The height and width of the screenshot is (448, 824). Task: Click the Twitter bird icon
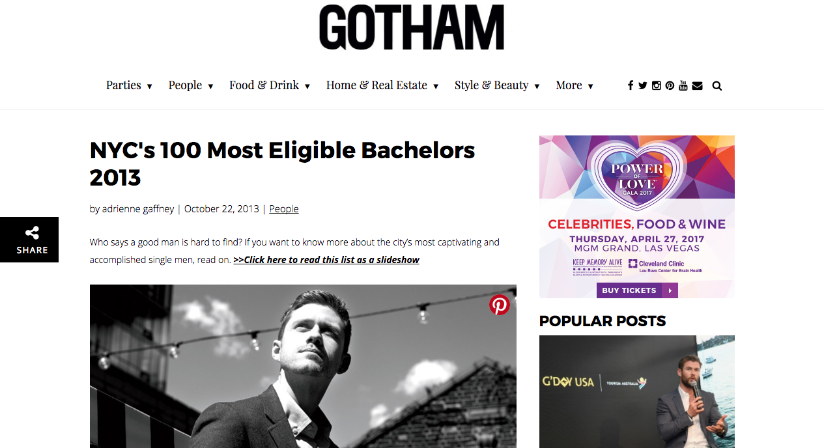point(643,85)
